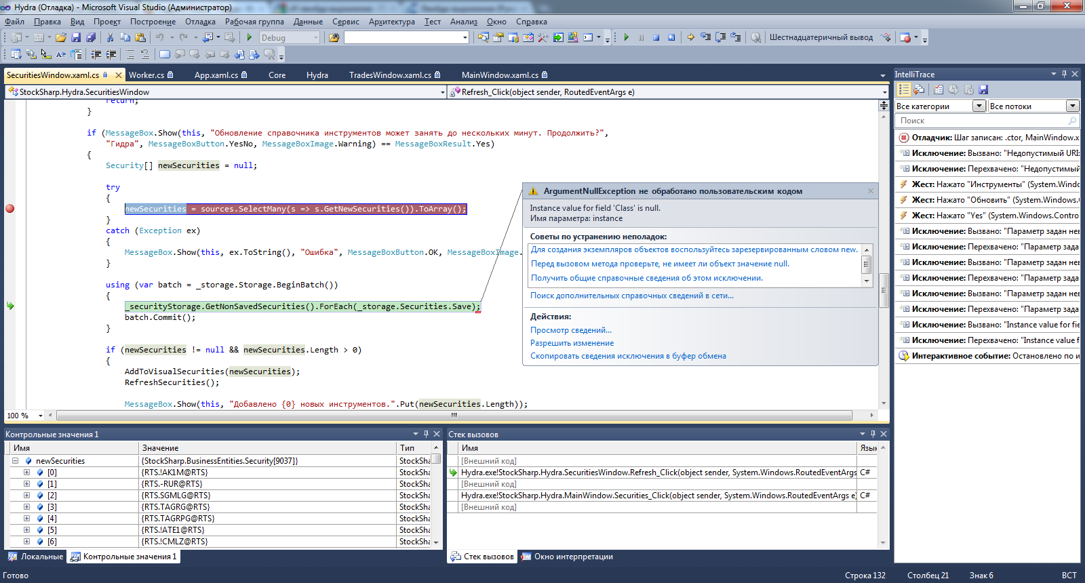Open the StockSharp.Hydra.SecuritiesWindow class dropdown

pyautogui.click(x=443, y=92)
